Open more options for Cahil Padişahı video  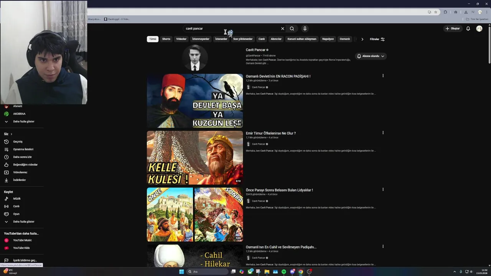[x=383, y=246]
